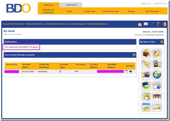Log out using the door icon
The image size is (170, 121).
click(x=164, y=24)
